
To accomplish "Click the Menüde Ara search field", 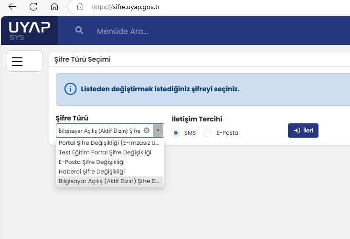I will [x=143, y=31].
